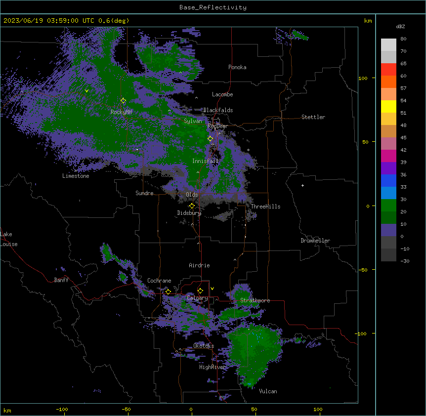Click the white plus marker west of Drumheller region

(302, 185)
